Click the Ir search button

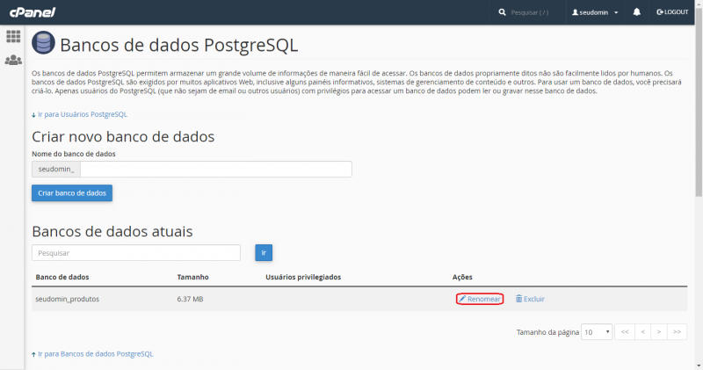(x=264, y=252)
